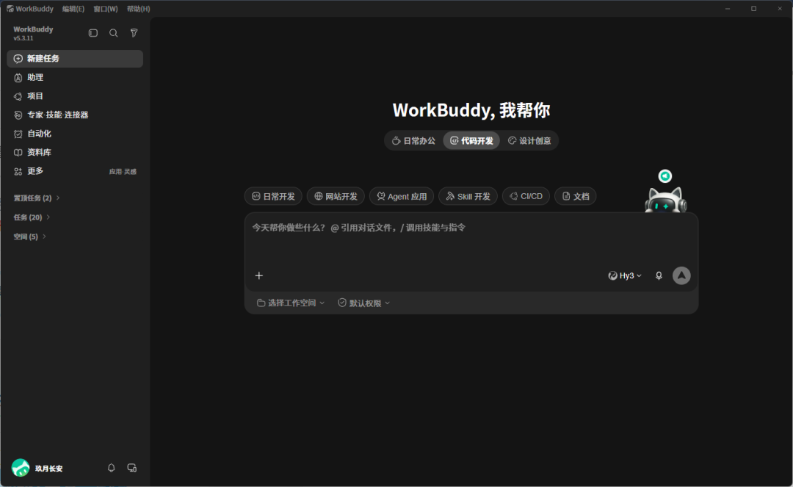Screen dimensions: 793x487
Task: Click the send arrow button
Action: 681,275
